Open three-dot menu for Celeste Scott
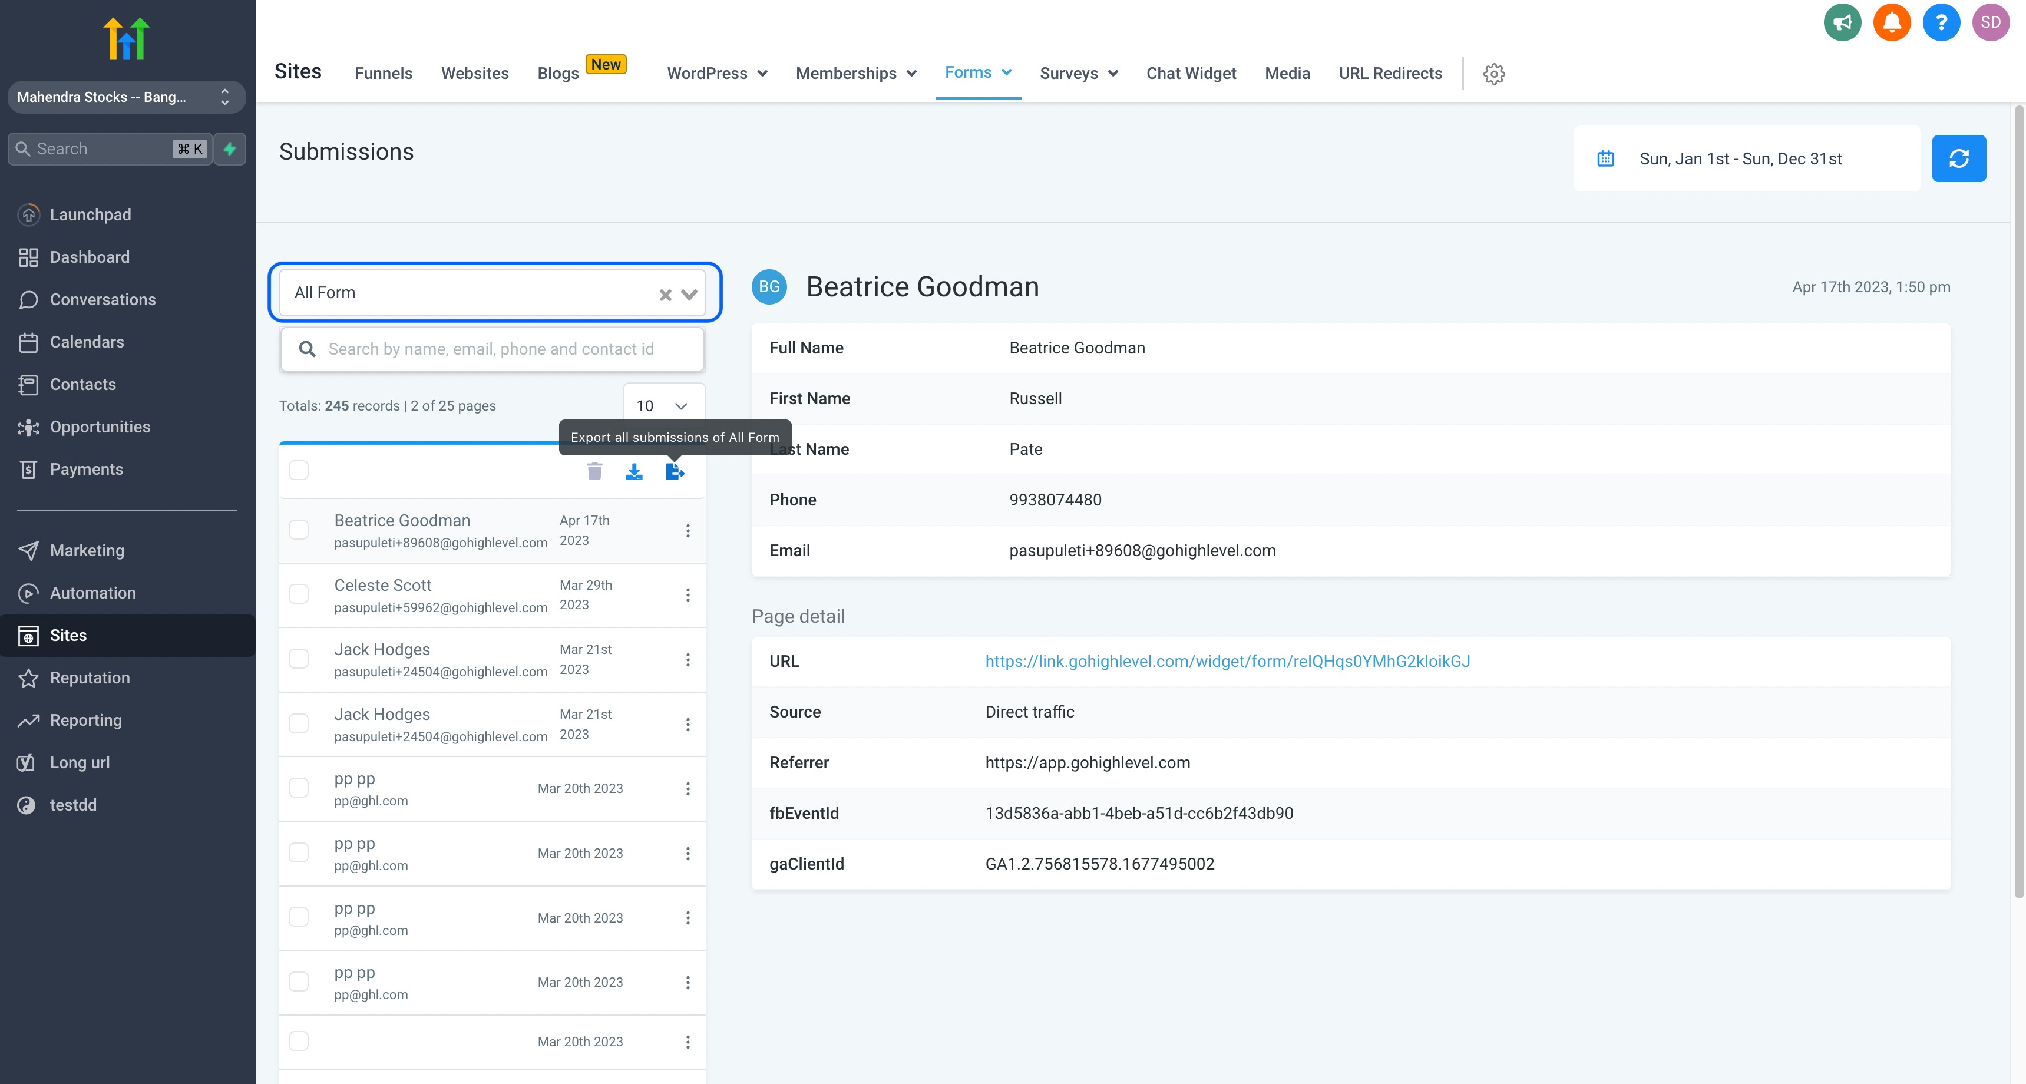 688,594
